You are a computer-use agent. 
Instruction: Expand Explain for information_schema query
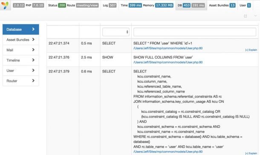(x=251, y=153)
